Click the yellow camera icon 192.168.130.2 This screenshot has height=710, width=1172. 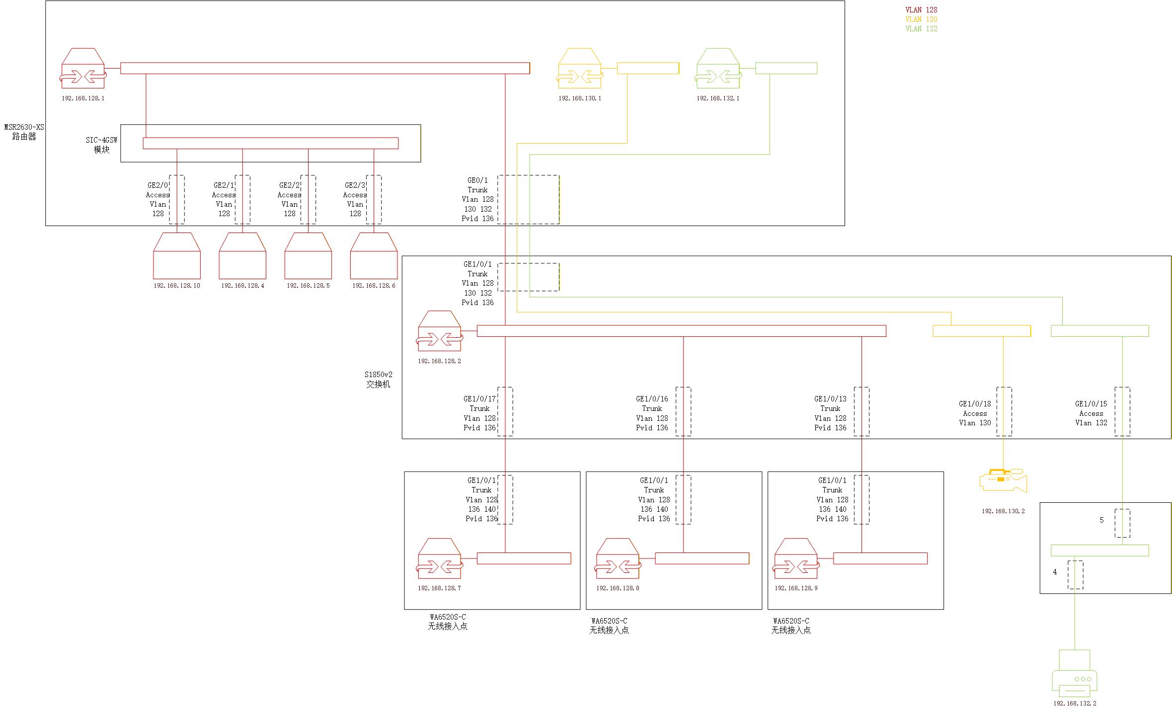pos(1003,481)
